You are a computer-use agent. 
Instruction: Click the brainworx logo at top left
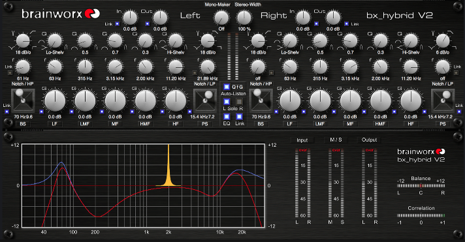pos(61,14)
